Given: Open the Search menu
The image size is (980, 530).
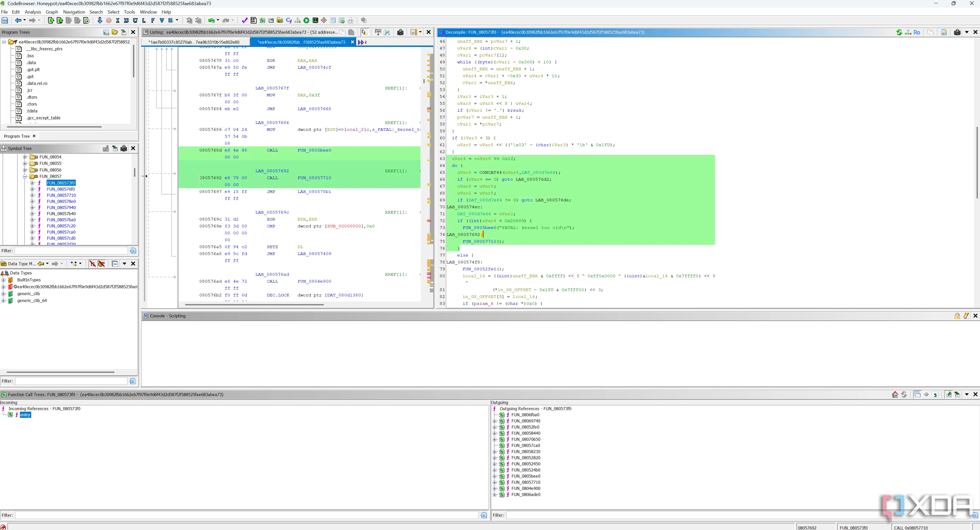Looking at the screenshot, I should (x=96, y=12).
